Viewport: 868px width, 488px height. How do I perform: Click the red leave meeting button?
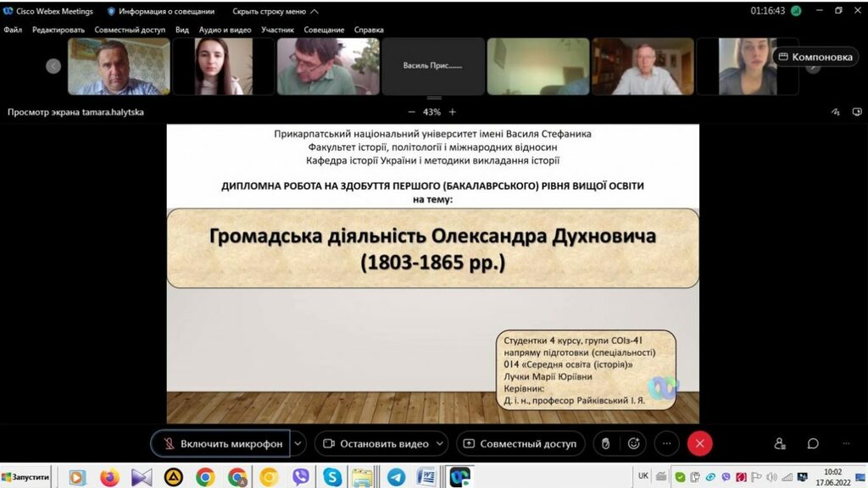[x=699, y=443]
